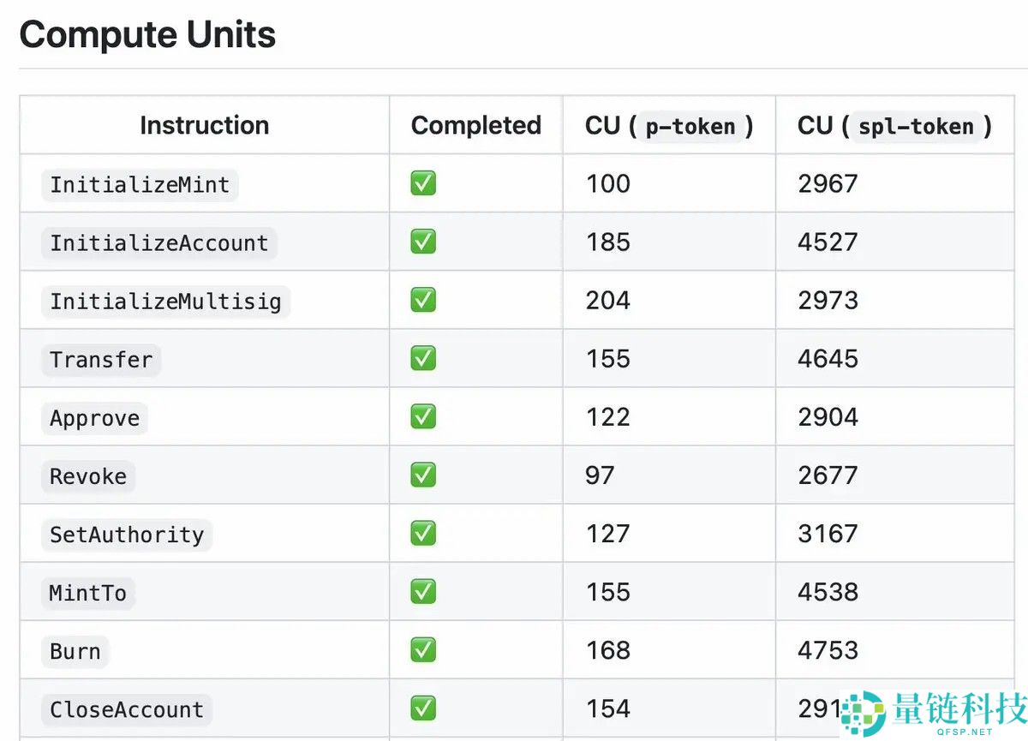Image resolution: width=1028 pixels, height=741 pixels.
Task: Click the green checkmark in the InitializeMint row
Action: point(423,183)
